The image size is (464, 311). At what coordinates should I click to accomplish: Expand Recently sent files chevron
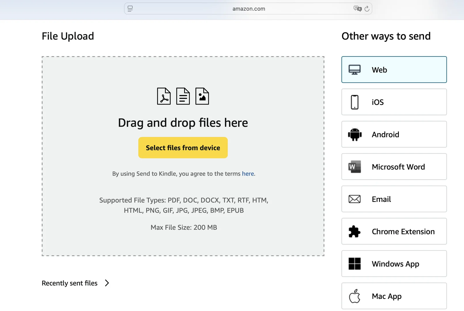coord(107,283)
